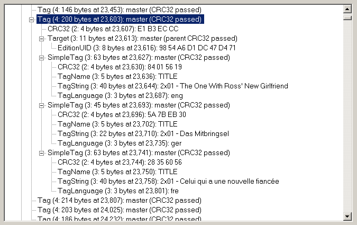
Task: Select CRC32 5A 7B EB 30 entry
Action: tap(122, 114)
